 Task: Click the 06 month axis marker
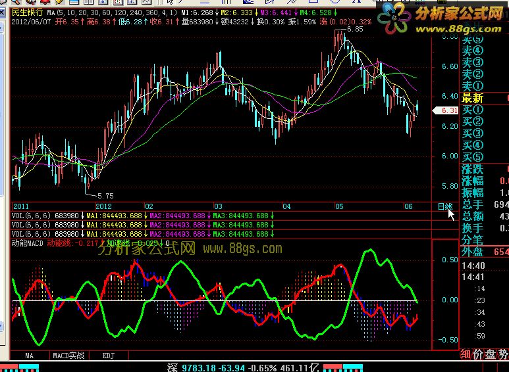pos(408,207)
